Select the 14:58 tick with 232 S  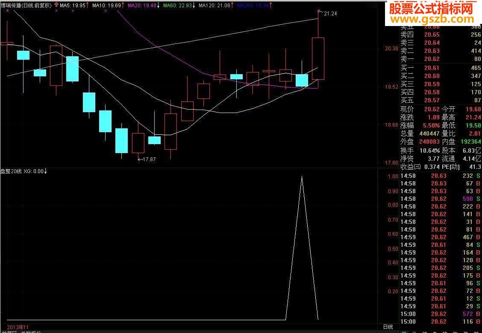[441, 176]
